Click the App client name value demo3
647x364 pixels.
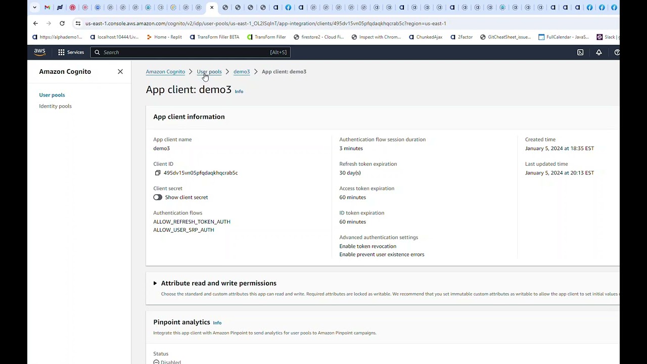[161, 149]
